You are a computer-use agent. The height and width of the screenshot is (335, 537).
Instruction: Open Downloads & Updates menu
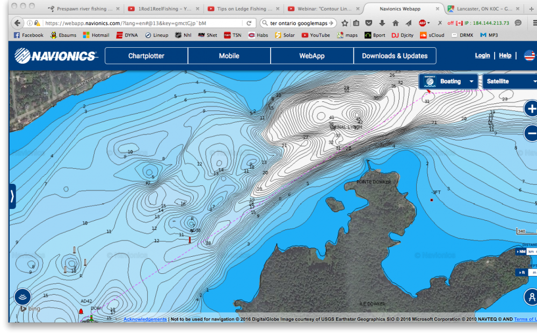click(x=395, y=56)
